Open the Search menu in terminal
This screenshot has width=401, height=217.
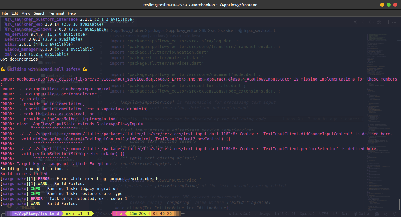(x=39, y=13)
